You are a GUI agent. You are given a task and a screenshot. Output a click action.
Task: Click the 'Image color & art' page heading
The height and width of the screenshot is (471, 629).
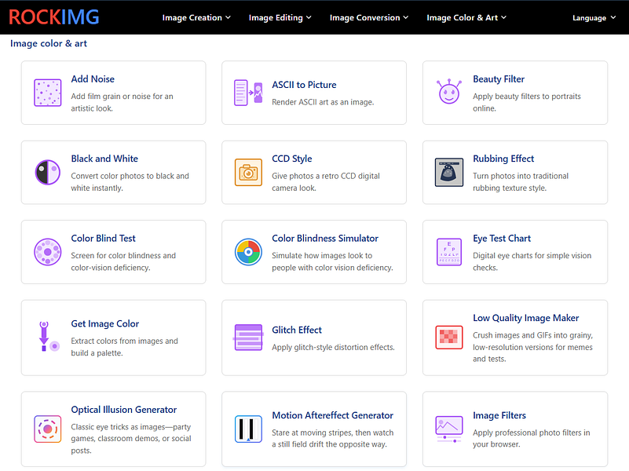[49, 43]
